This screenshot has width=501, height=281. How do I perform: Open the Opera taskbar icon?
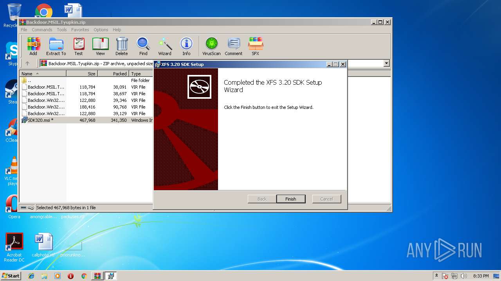[70, 276]
